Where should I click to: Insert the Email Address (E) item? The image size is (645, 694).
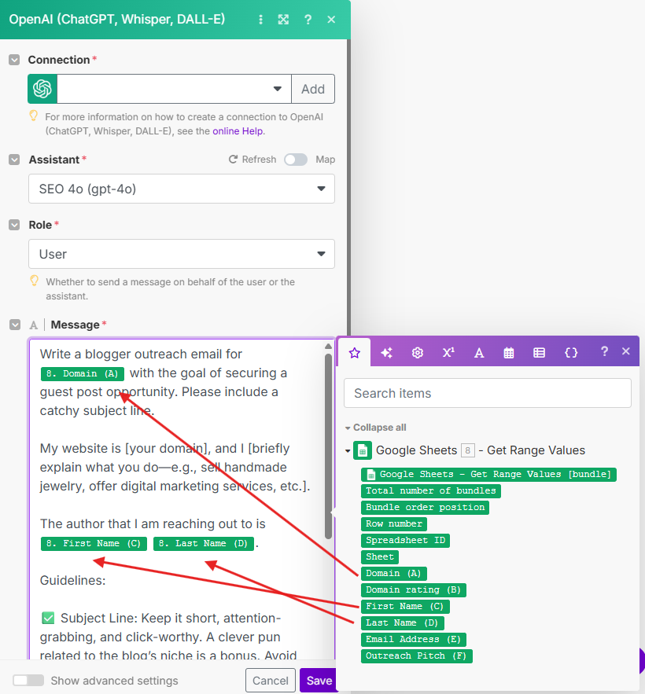coord(414,640)
